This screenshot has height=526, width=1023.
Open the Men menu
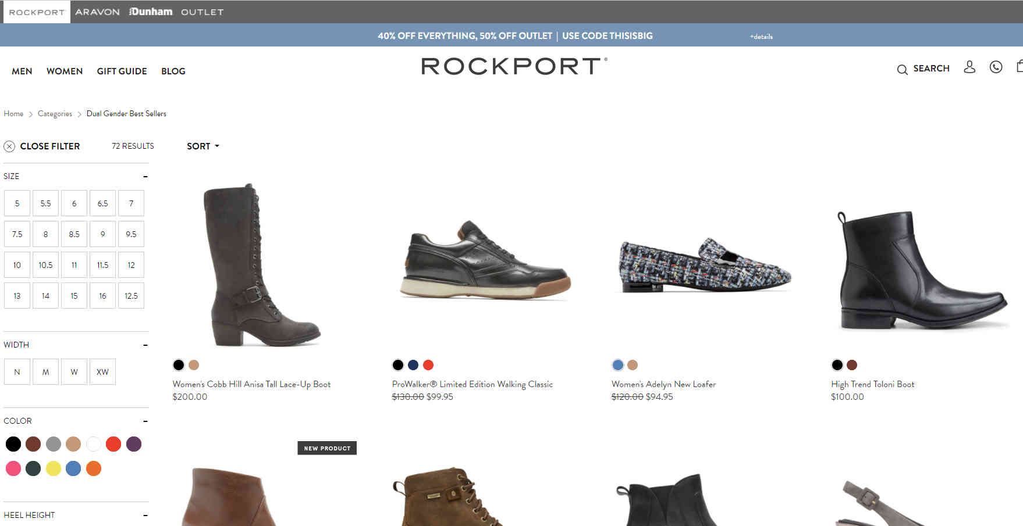tap(22, 71)
